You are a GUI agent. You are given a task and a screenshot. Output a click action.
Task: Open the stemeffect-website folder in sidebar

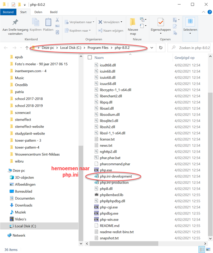tap(29, 127)
